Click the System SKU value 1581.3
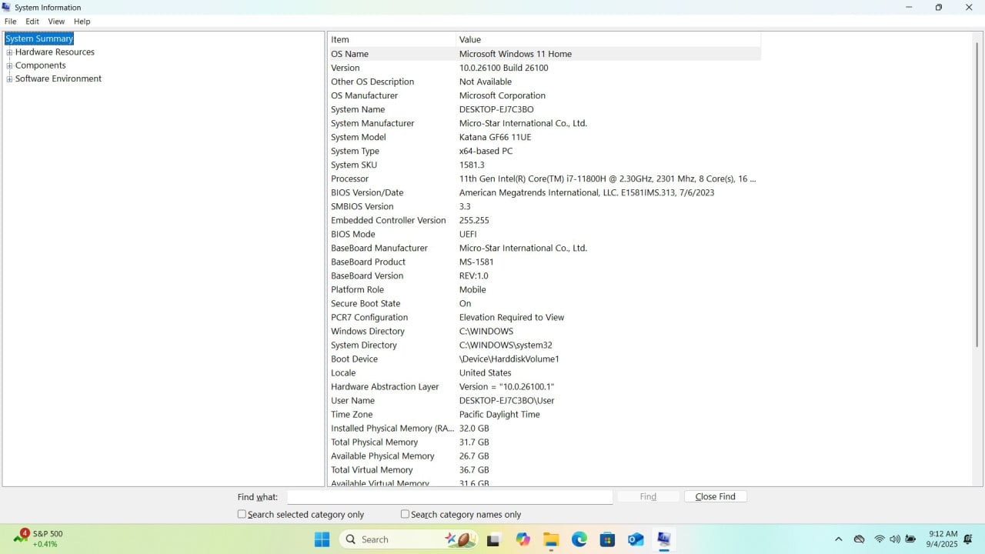This screenshot has width=985, height=554. tap(472, 165)
